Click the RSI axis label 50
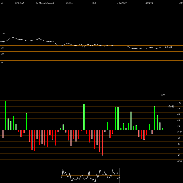183x183 pixels. (x=3, y=48)
